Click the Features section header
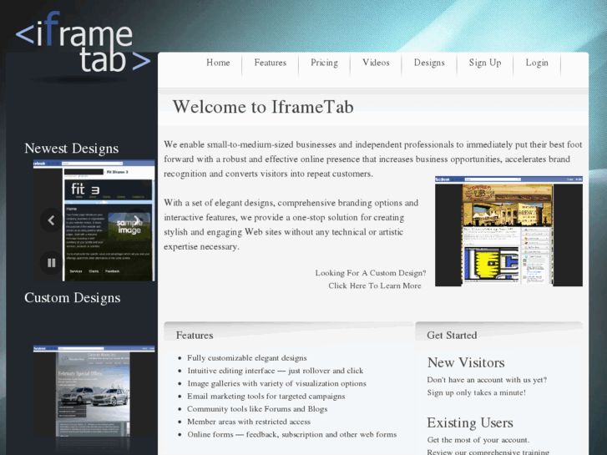Screen dimensions: 607x455 [x=195, y=336]
